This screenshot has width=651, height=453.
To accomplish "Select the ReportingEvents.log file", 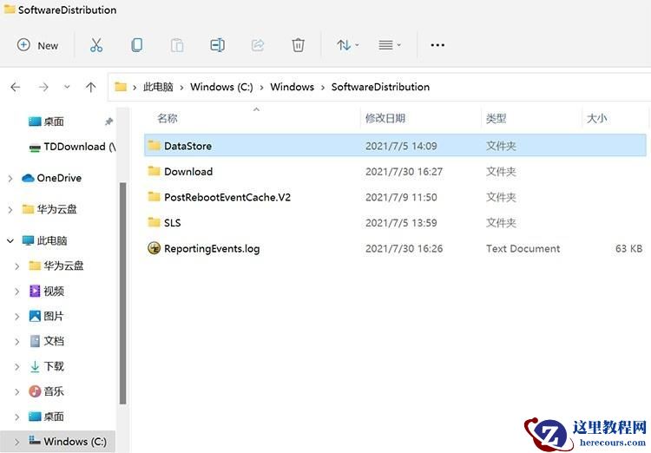I will [395, 249].
